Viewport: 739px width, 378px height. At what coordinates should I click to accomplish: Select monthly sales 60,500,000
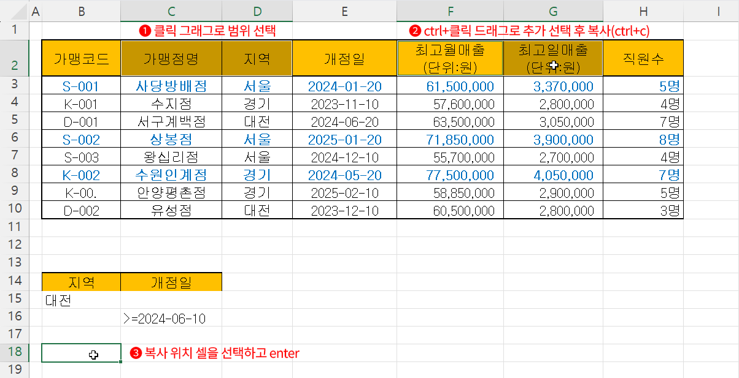click(451, 210)
